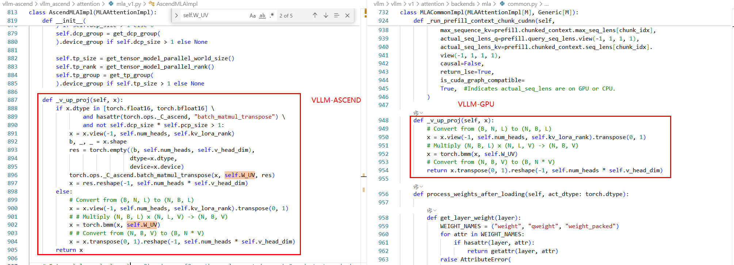Screen dimensions: 734x265
Task: Click sticky header 'def __init__(' on line 819
Action: coord(64,21)
